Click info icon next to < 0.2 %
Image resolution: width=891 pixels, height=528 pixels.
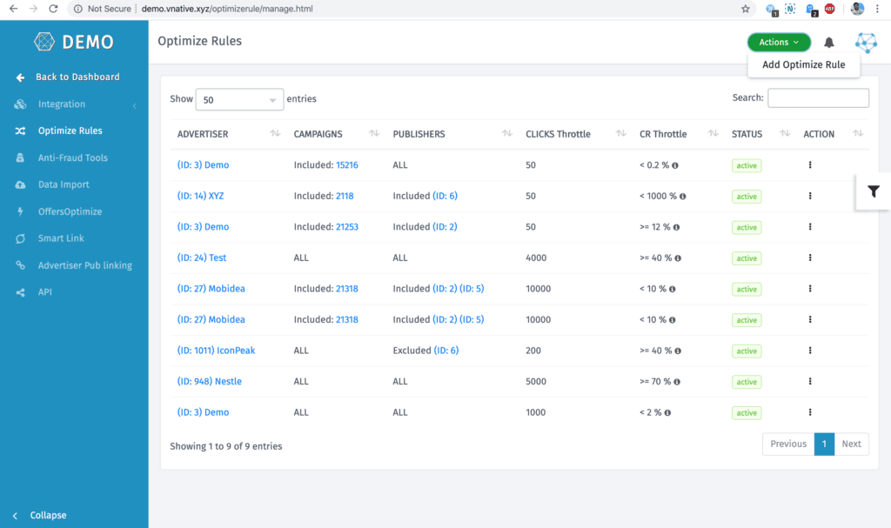point(675,165)
